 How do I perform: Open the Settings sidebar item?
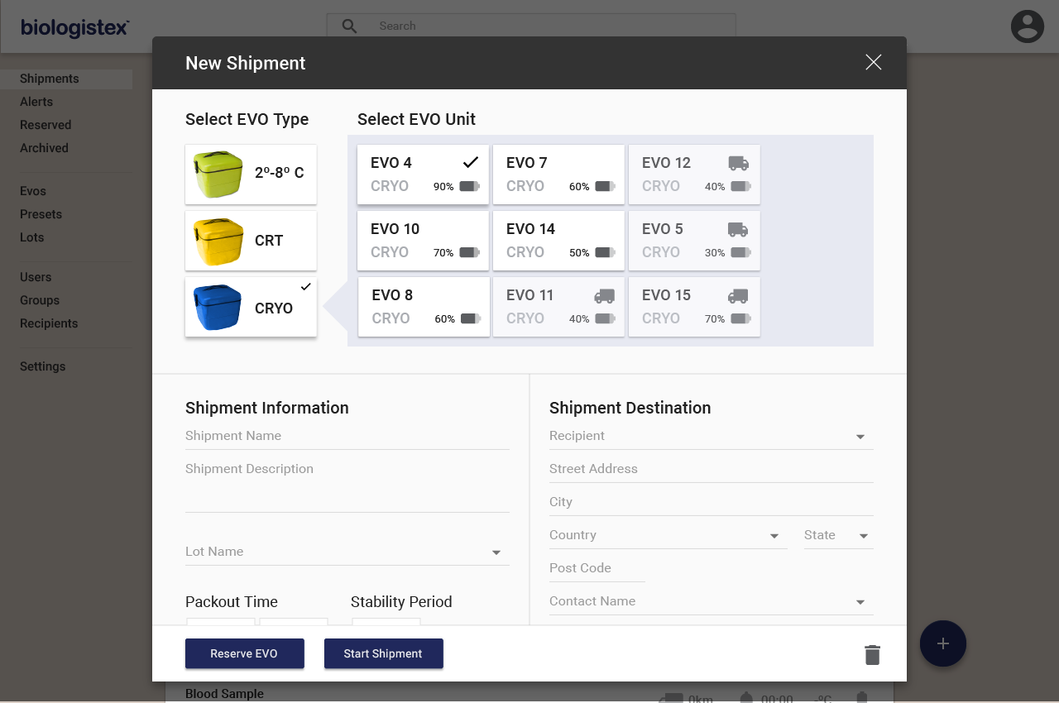42,366
